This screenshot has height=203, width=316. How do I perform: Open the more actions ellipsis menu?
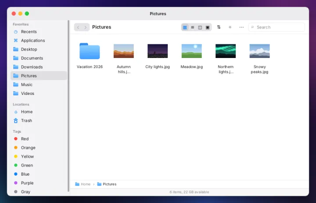coord(241,27)
